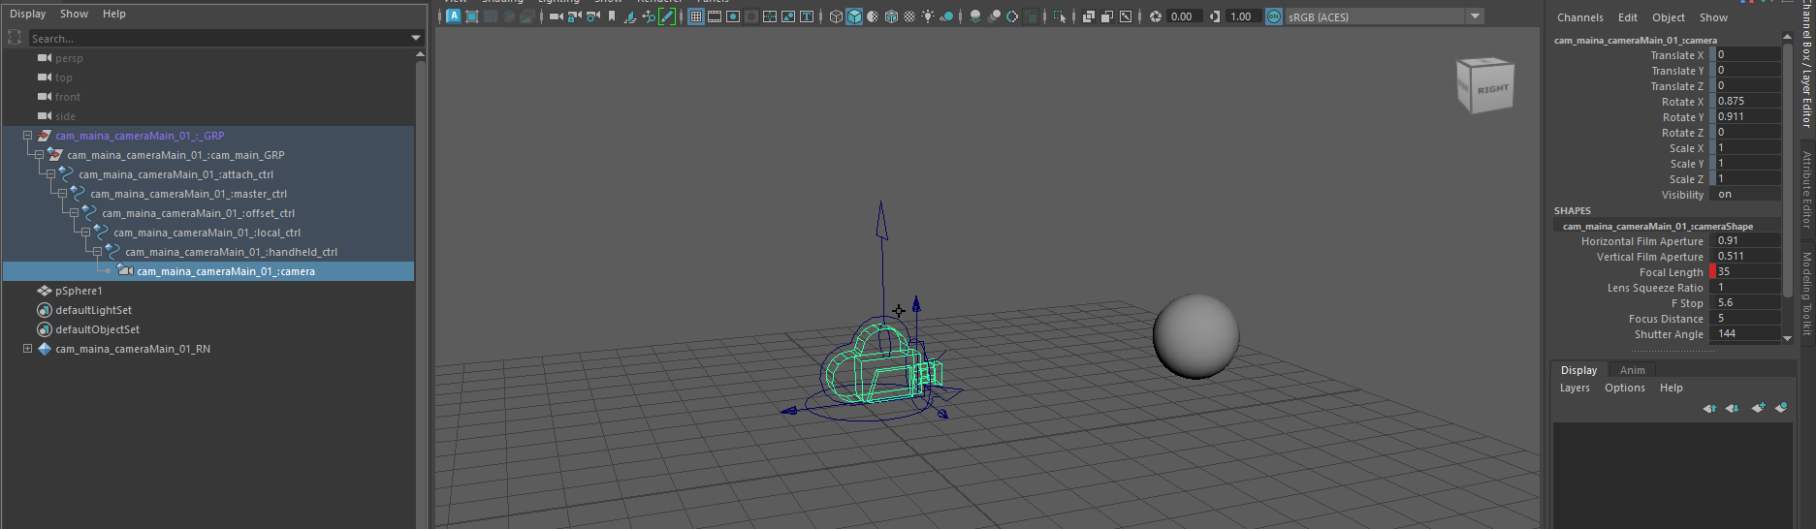Toggle Motion Blur icon
The width and height of the screenshot is (1816, 529).
coord(994,16)
